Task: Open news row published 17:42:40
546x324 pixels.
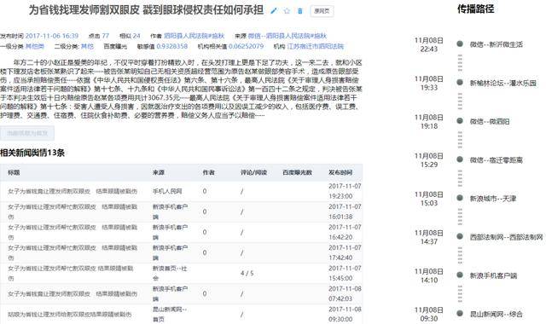Action: pyautogui.click(x=181, y=252)
